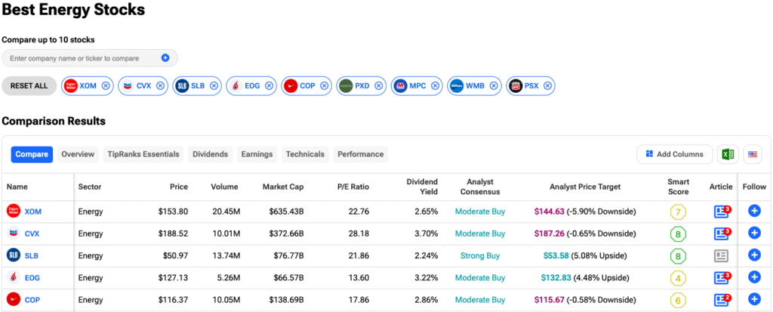The height and width of the screenshot is (312, 773).
Task: Open the CVX ticker link in the table
Action: (x=32, y=234)
